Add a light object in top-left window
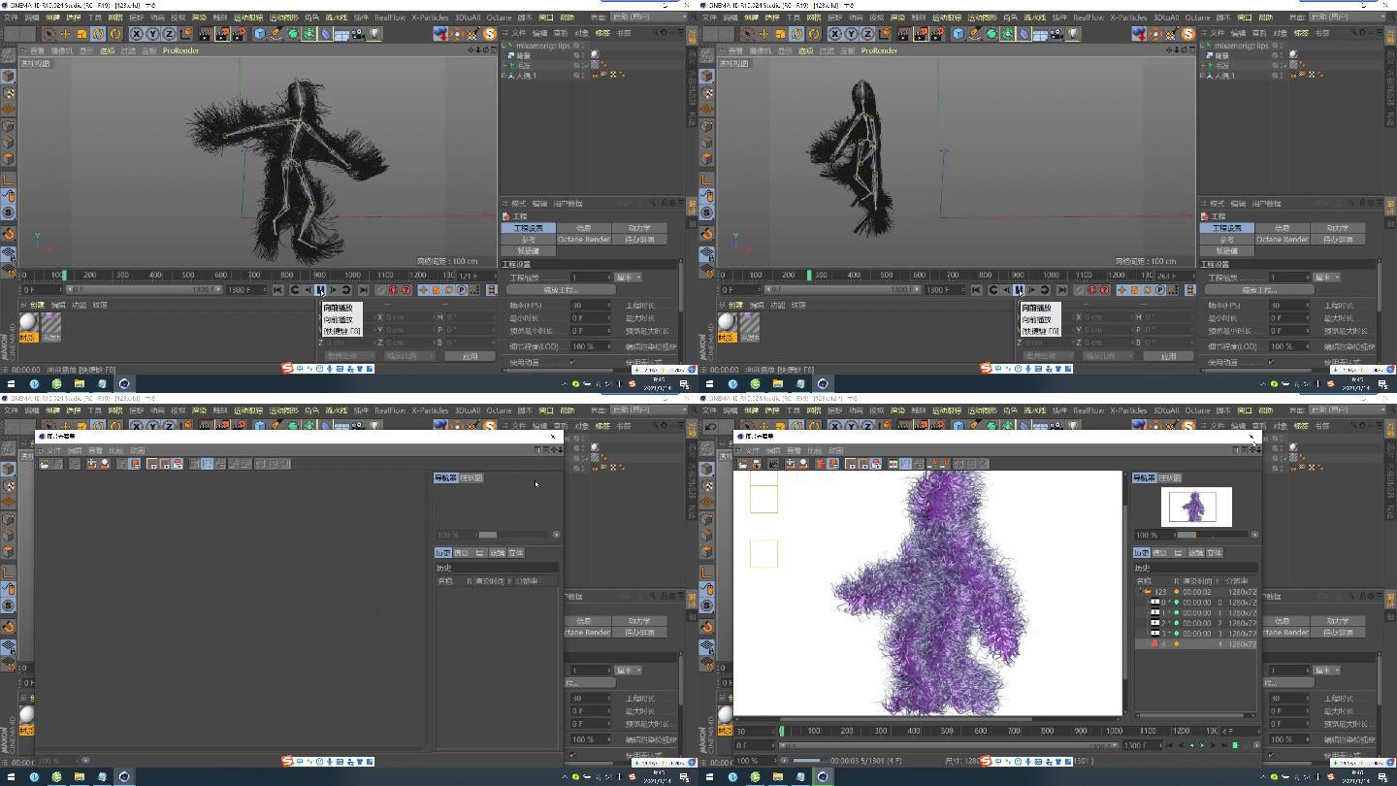 click(374, 34)
